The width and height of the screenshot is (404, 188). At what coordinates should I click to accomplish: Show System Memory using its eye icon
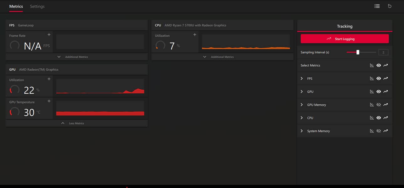[379, 131]
